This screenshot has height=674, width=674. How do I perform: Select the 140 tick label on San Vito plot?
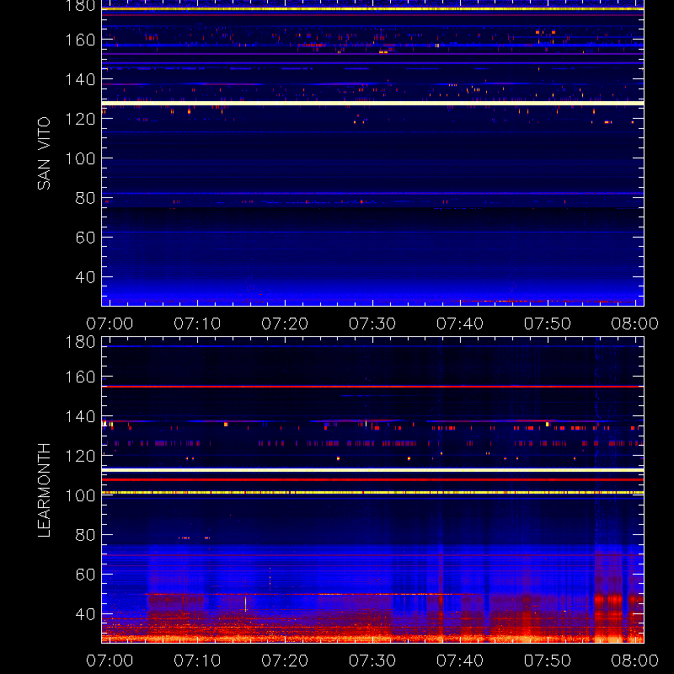[x=80, y=79]
